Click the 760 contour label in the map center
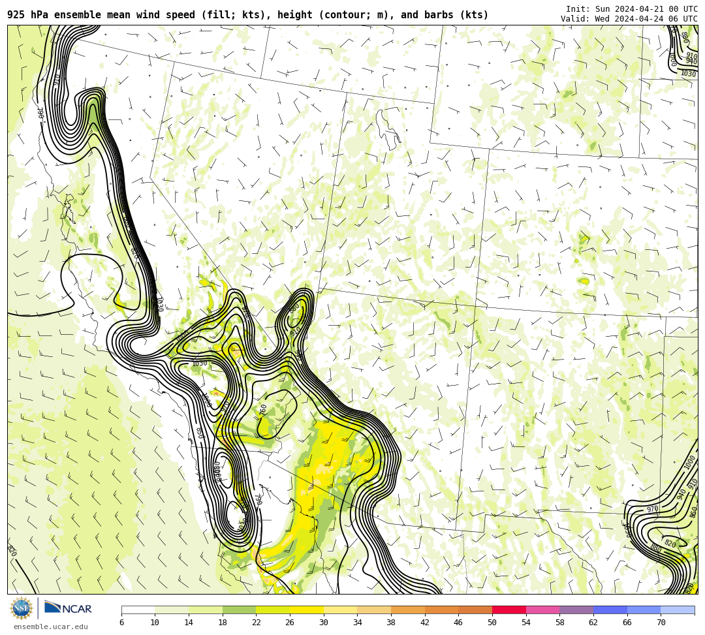The width and height of the screenshot is (705, 635). point(264,409)
